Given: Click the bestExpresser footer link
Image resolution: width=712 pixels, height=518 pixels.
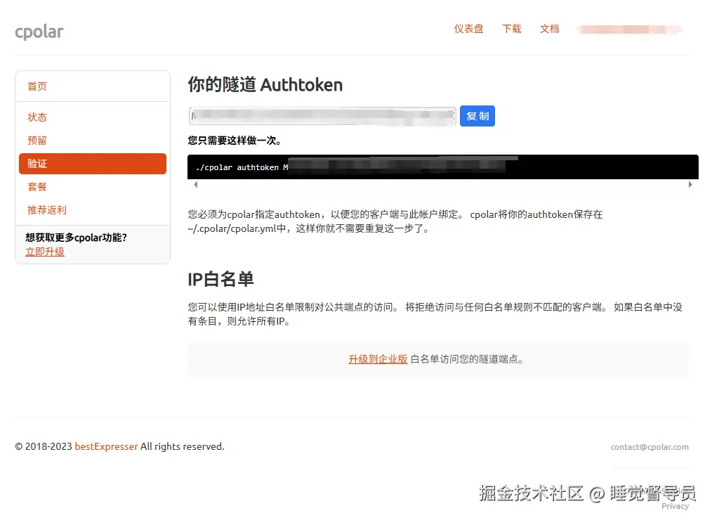Looking at the screenshot, I should [106, 446].
